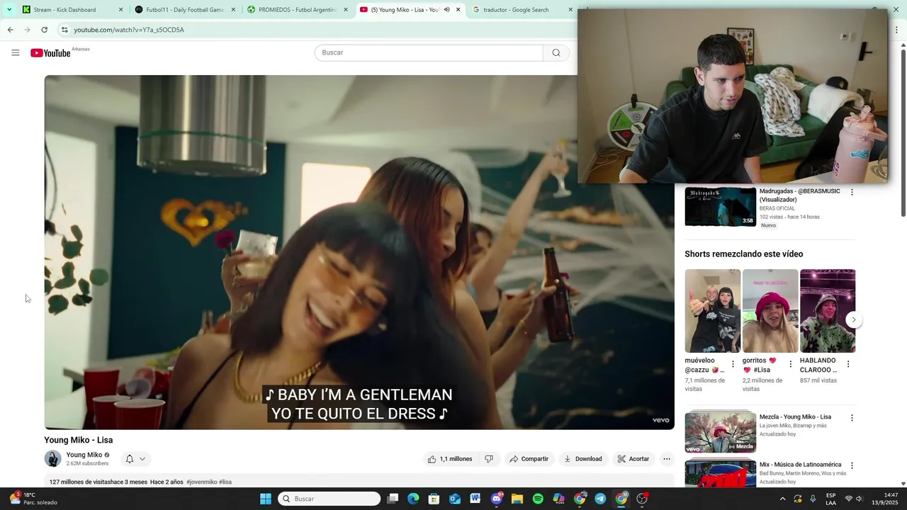Open weather widget showing 18°C
This screenshot has width=907, height=510.
point(33,499)
